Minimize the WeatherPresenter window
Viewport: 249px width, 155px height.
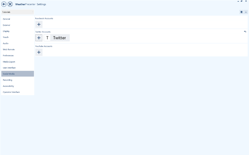(238, 1)
